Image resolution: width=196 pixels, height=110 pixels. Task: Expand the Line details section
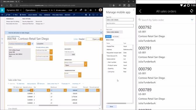100,108
